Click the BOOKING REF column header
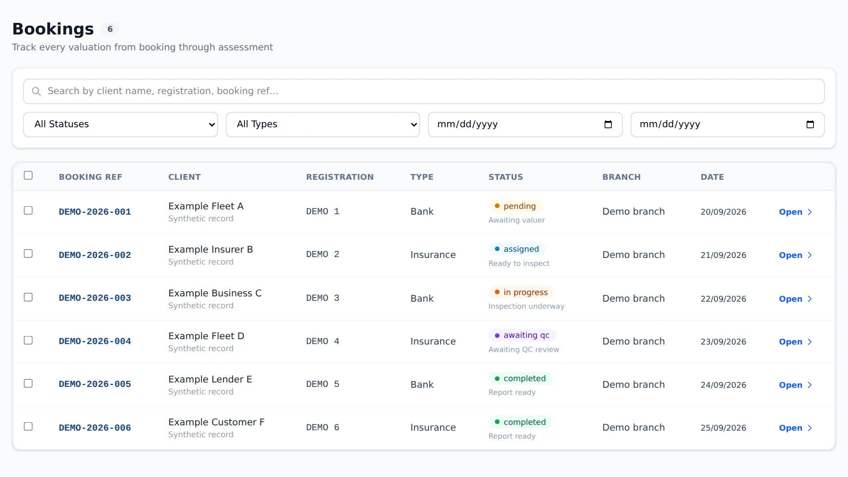This screenshot has width=848, height=477. coord(91,177)
